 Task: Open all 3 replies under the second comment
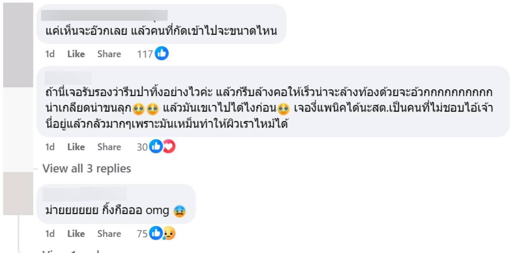pyautogui.click(x=86, y=168)
